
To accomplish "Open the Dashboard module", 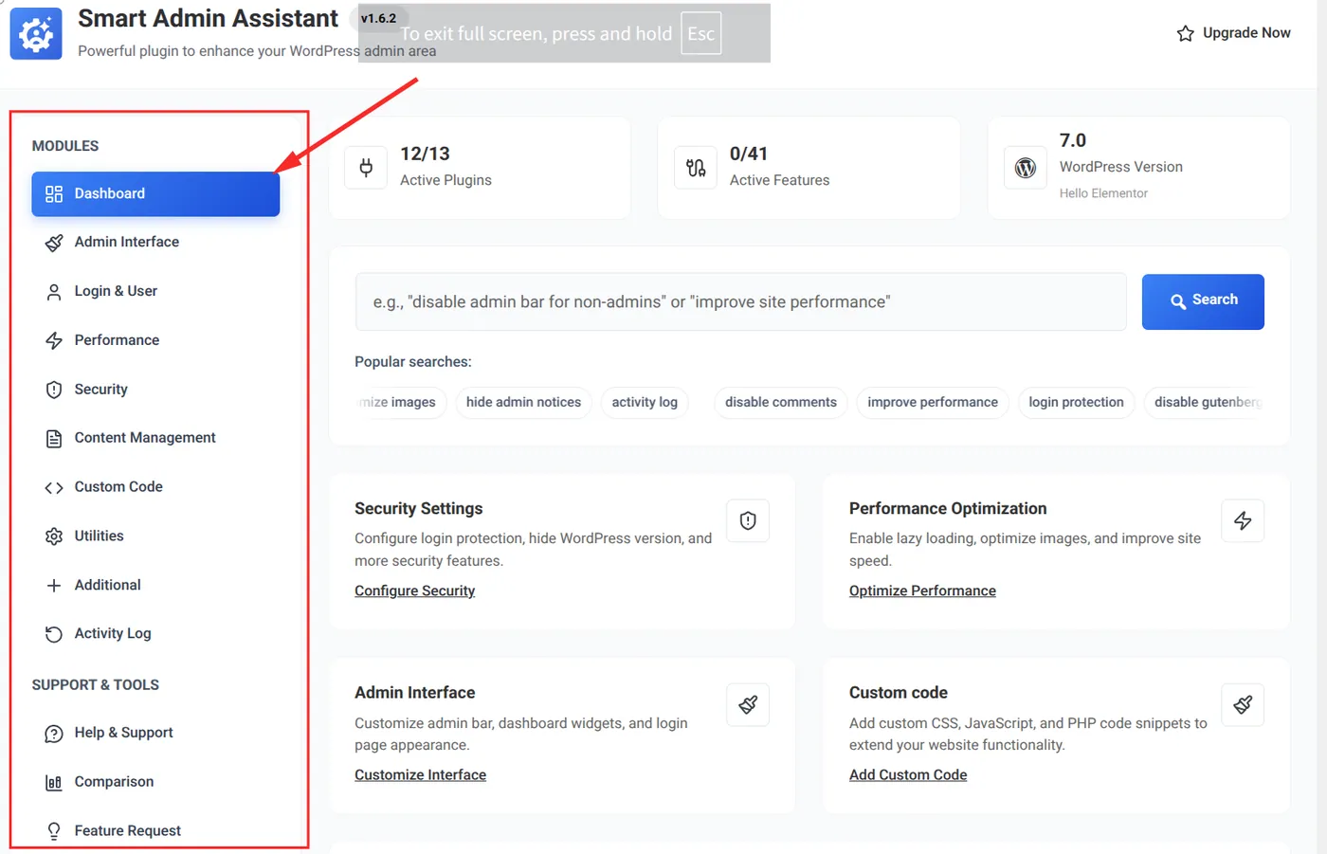I will coord(155,193).
